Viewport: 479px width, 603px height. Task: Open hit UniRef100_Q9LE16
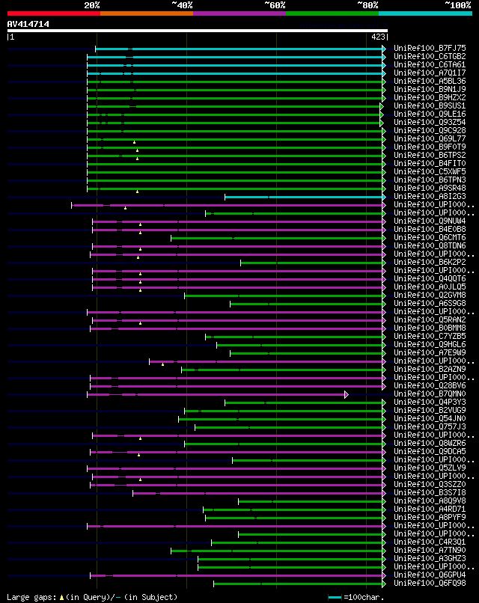click(430, 114)
